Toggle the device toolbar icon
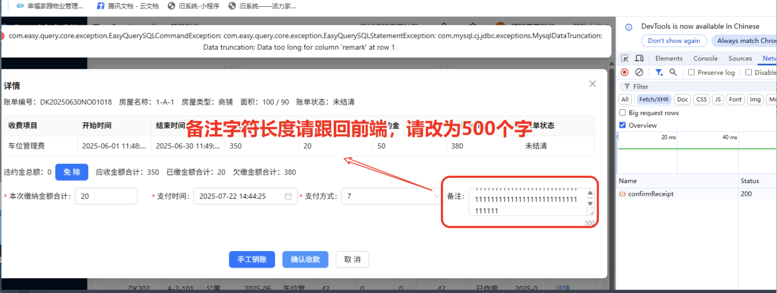The image size is (777, 293). click(639, 58)
